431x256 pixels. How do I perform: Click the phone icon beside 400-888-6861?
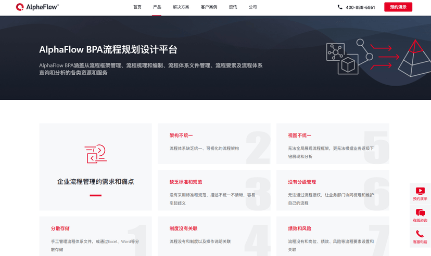pyautogui.click(x=340, y=7)
